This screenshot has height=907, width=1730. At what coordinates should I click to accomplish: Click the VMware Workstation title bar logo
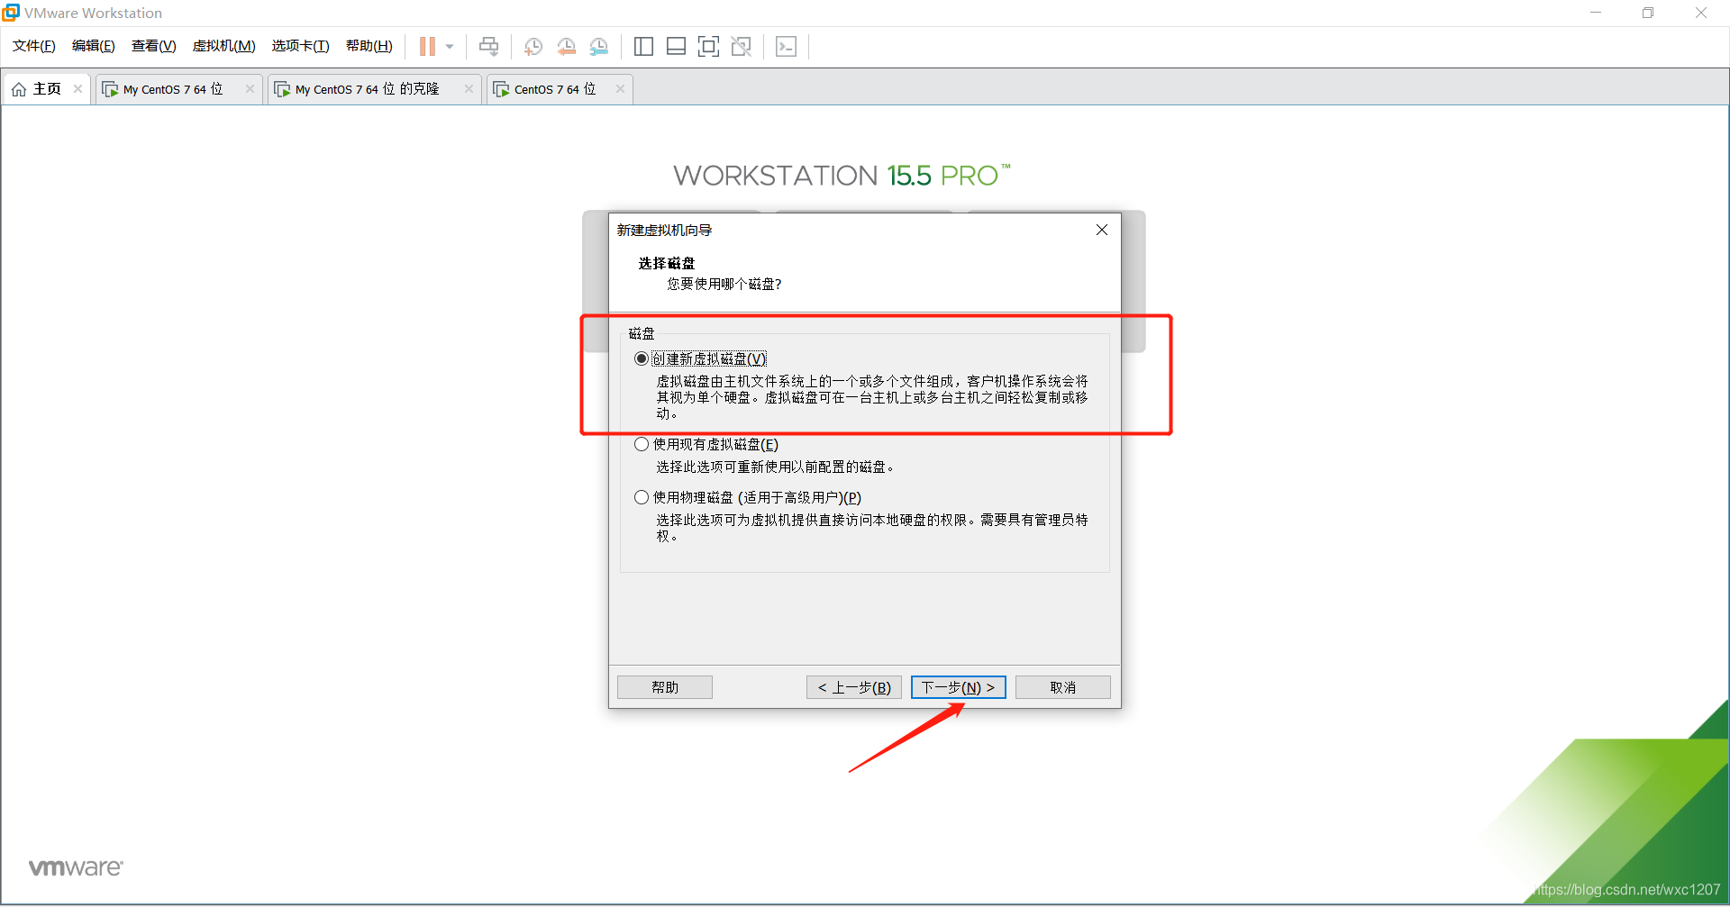(x=11, y=13)
